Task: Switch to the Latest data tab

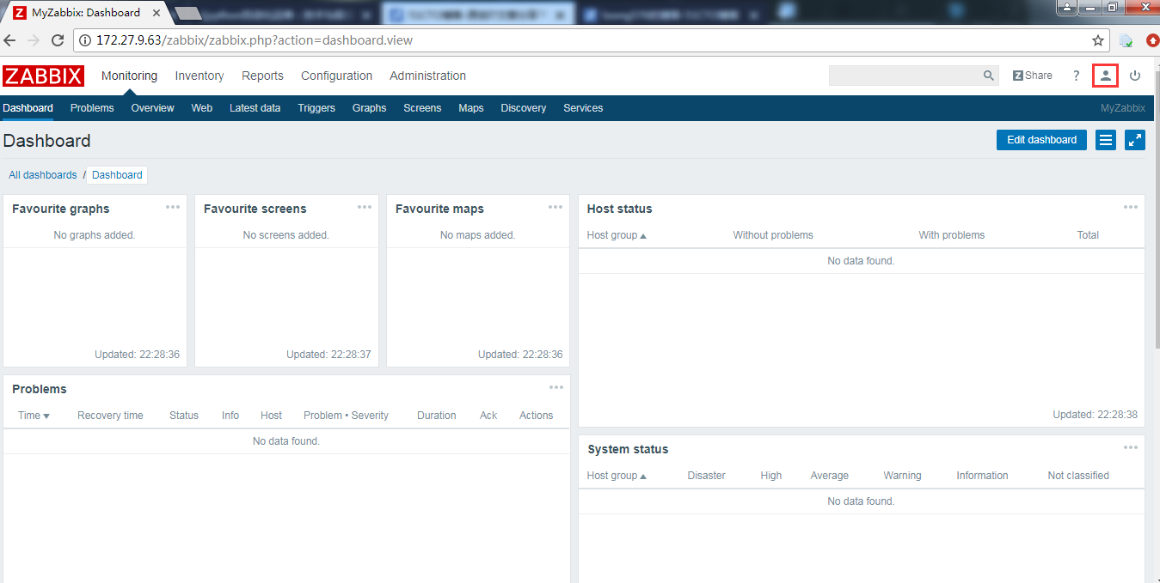Action: tap(255, 107)
